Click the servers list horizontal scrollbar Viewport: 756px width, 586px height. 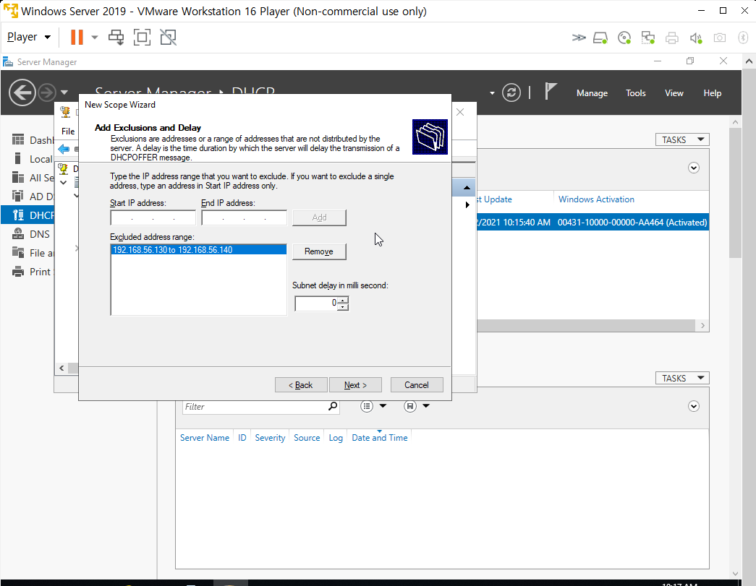587,325
